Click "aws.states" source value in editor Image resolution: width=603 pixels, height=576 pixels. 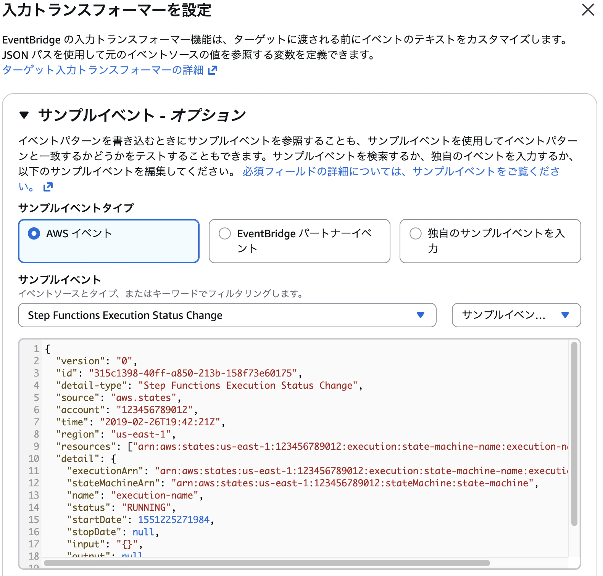click(143, 397)
